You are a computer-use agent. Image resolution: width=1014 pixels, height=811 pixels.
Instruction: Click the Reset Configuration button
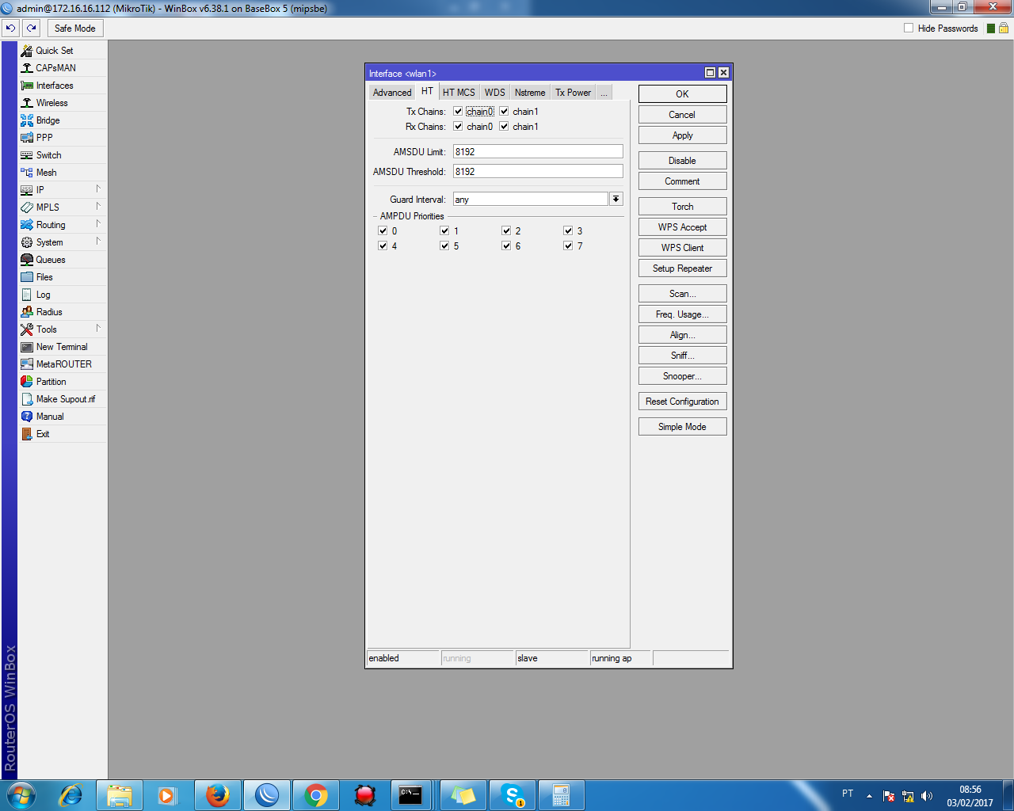pyautogui.click(x=683, y=402)
